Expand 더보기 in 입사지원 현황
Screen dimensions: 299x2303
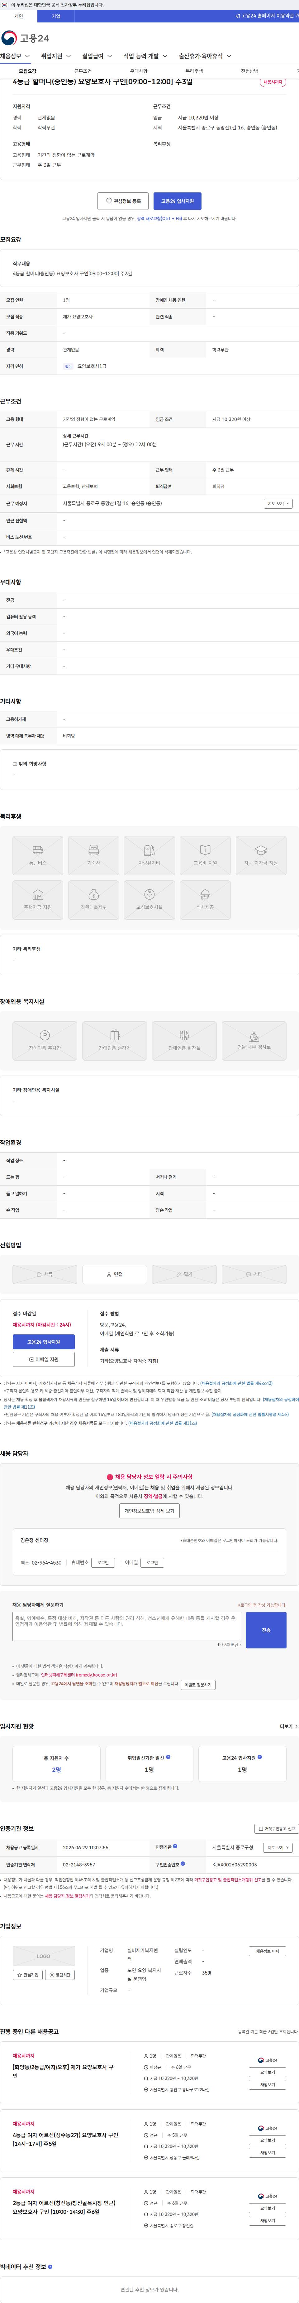coord(288,1726)
